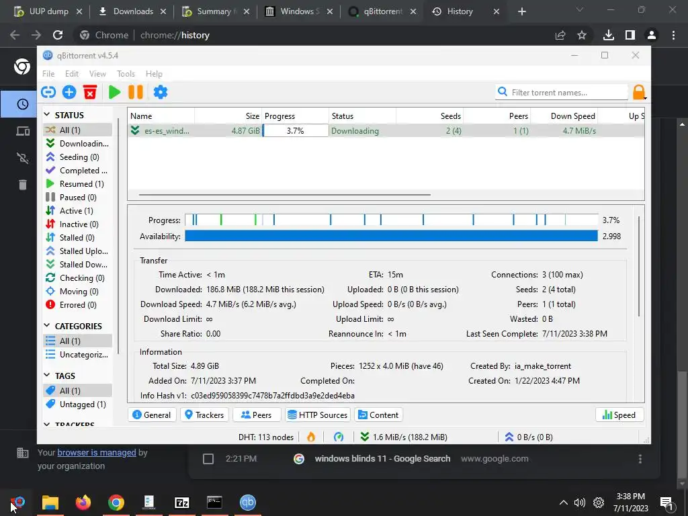Click Chrome address bar chrome://history
This screenshot has width=688, height=516.
click(x=175, y=35)
